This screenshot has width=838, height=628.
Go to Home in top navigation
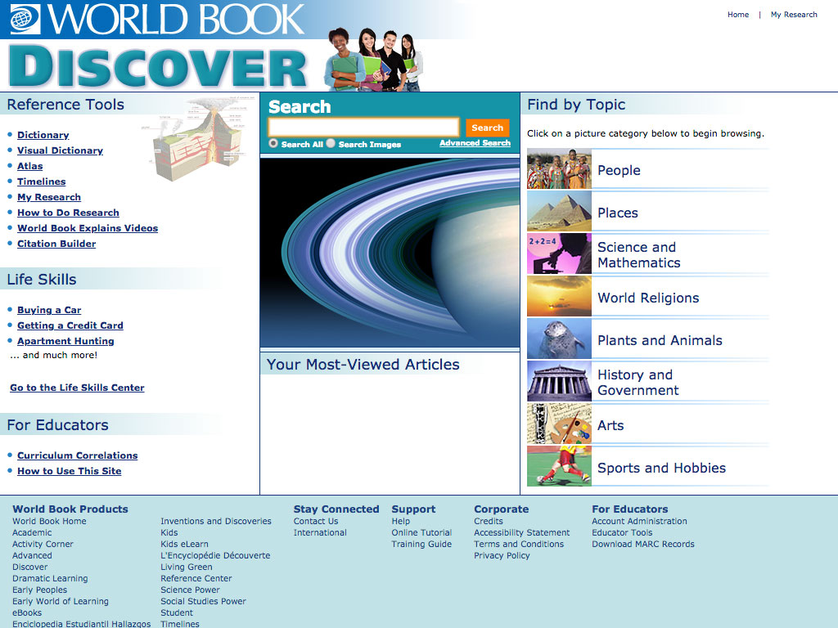click(x=738, y=15)
